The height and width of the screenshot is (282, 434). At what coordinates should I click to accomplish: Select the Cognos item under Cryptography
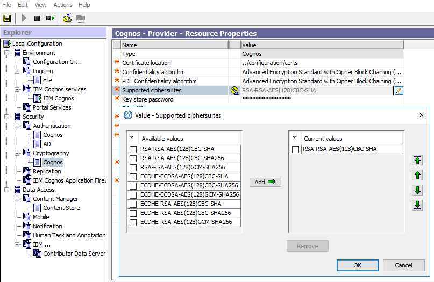[53, 162]
